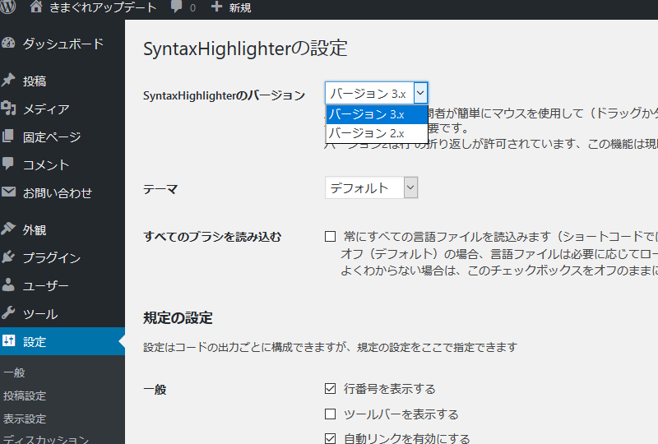Viewport: 658px width, 444px height.
Task: Uncheck 自動リンクを有効にする checkbox
Action: 331,438
